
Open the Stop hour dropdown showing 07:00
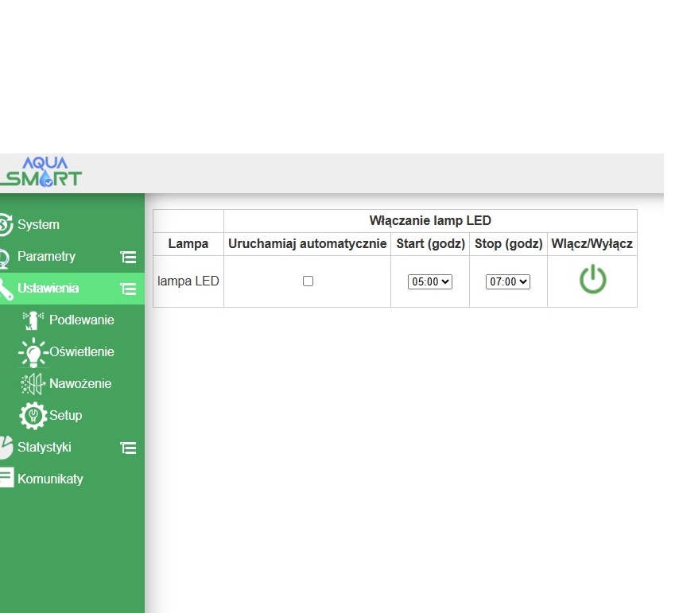(x=508, y=281)
